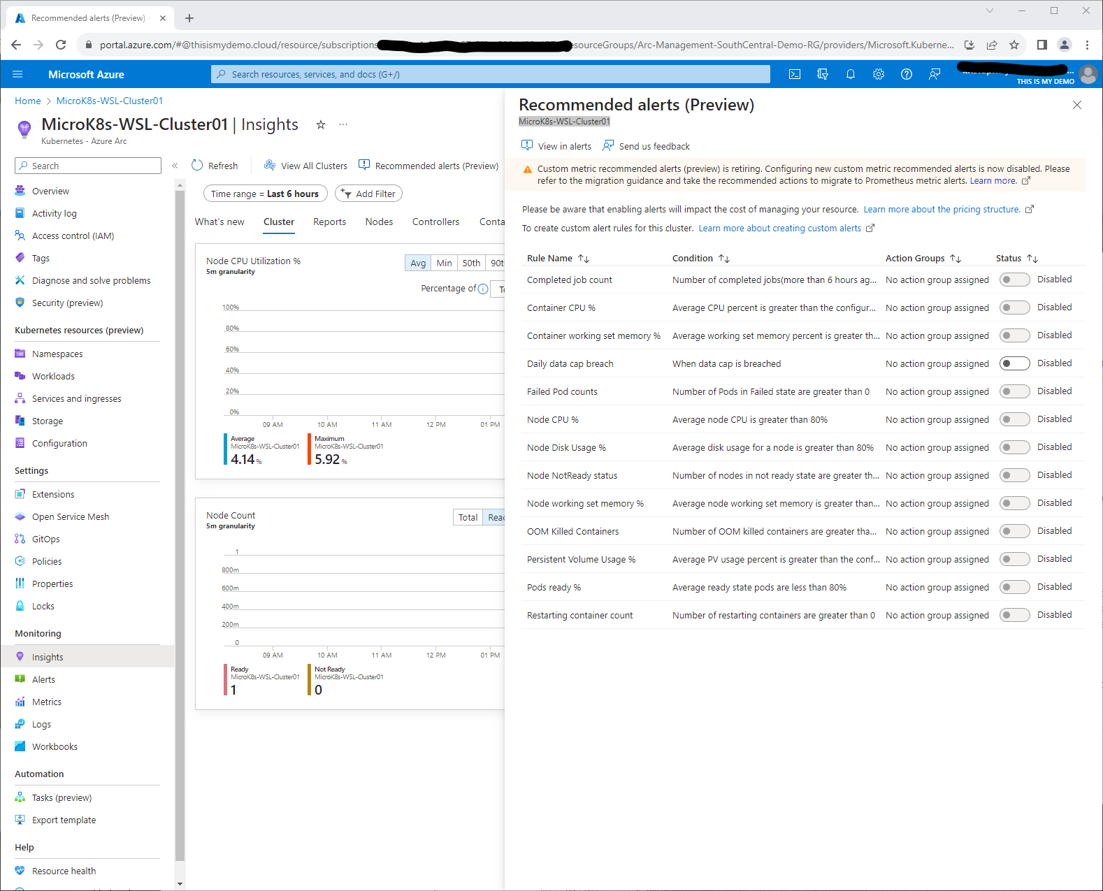Open Azure Cloud Shell icon
The height and width of the screenshot is (891, 1103).
click(x=795, y=74)
